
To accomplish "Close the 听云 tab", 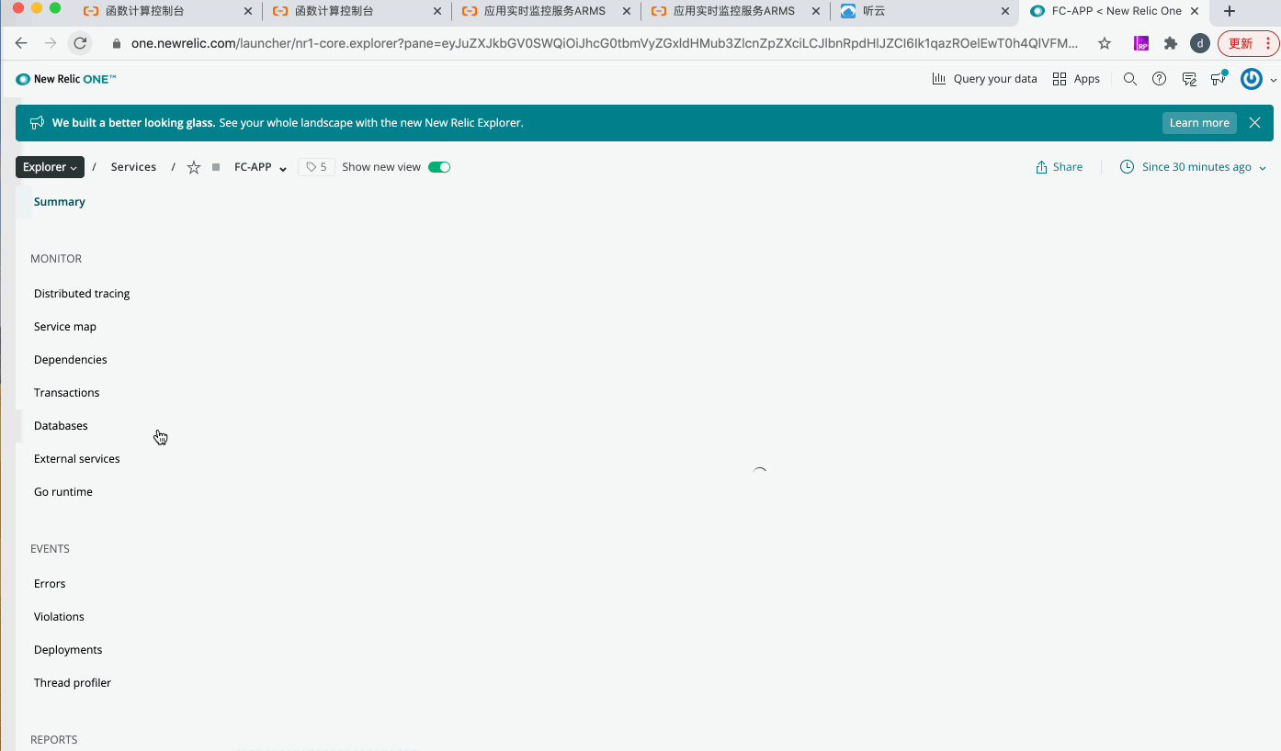I will 1004,11.
